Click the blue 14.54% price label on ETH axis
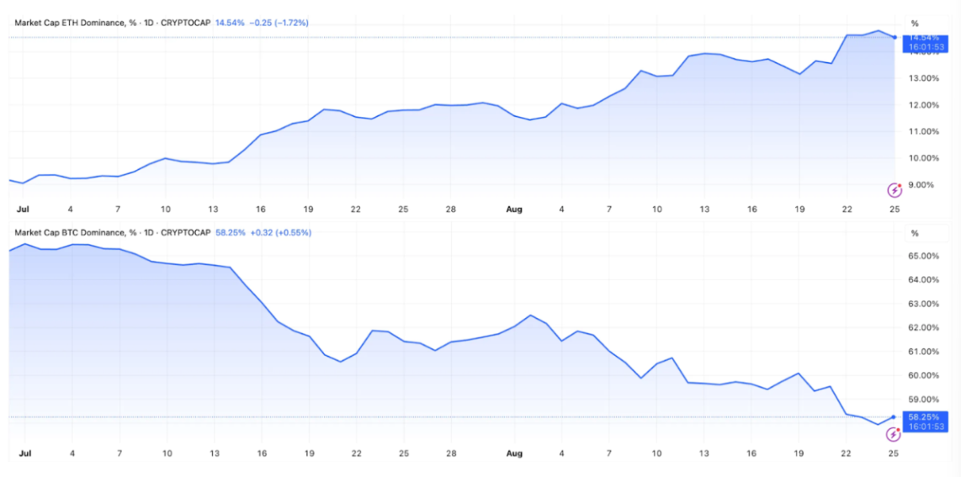The height and width of the screenshot is (477, 961). (x=923, y=38)
